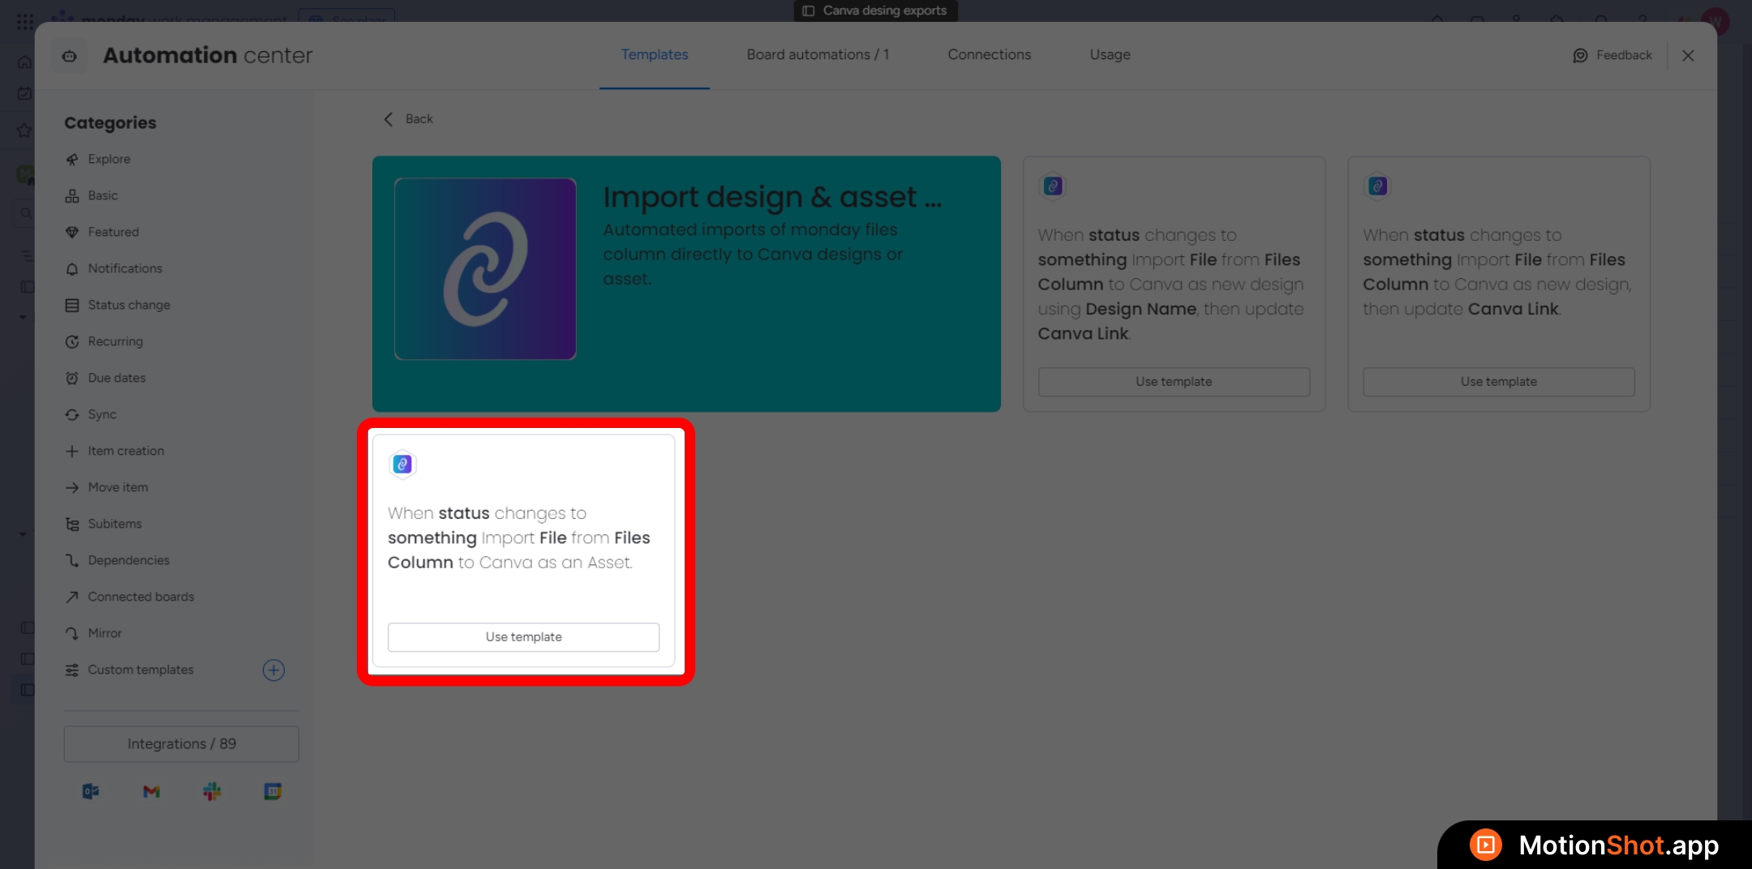Use the Import as Asset template
The image size is (1752, 869).
(523, 636)
